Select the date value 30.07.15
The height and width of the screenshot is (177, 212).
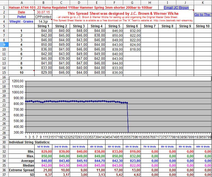point(43,12)
